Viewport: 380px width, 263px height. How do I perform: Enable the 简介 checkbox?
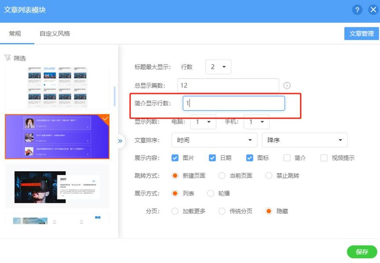pos(287,158)
